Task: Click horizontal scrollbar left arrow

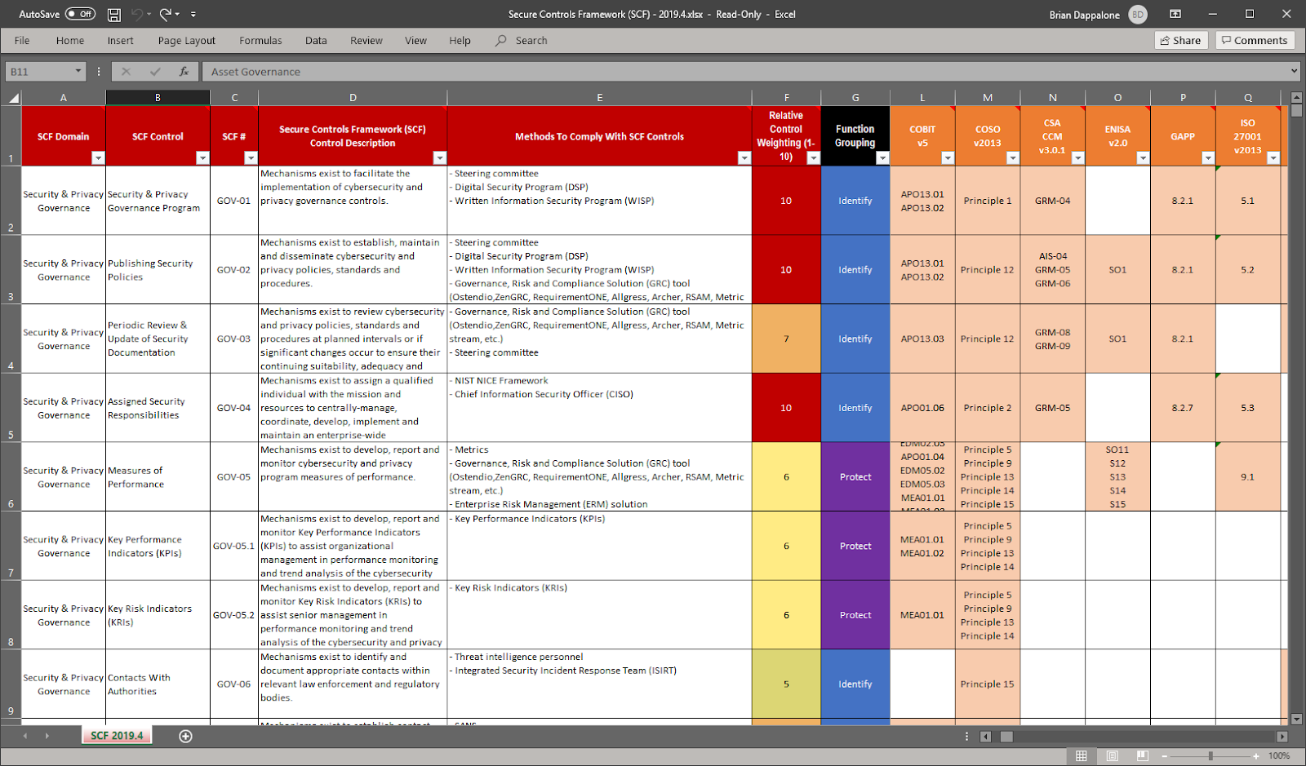Action: [985, 737]
